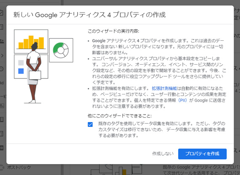
Task: Click the clock icon in left sidebar
Action: click(2, 69)
